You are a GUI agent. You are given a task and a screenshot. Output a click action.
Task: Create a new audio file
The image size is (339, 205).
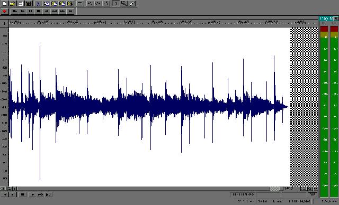click(5, 4)
